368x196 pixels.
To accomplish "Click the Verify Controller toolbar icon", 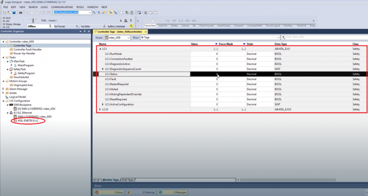I will pos(127,12).
